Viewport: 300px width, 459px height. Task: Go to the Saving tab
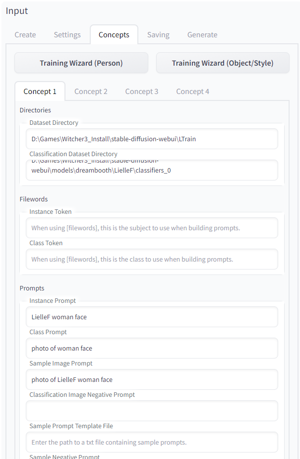pyautogui.click(x=158, y=35)
